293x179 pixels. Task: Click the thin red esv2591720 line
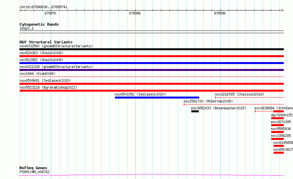[234, 104]
